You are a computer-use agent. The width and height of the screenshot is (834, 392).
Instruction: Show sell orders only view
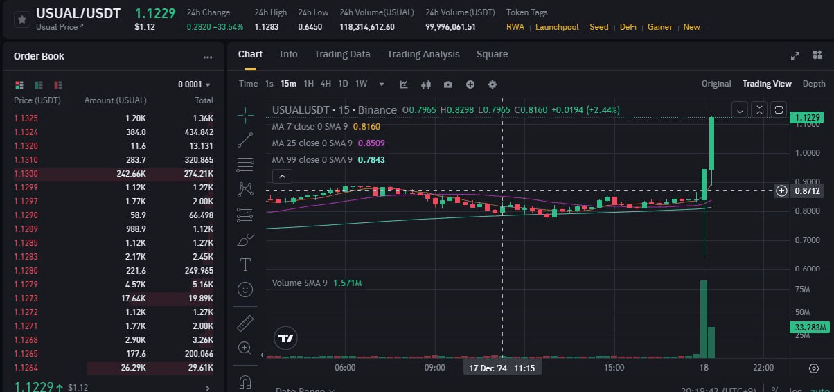[59, 84]
